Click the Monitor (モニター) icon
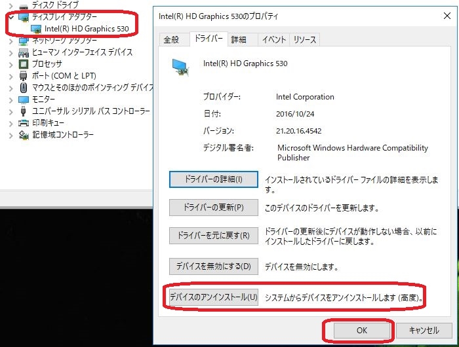The width and height of the screenshot is (459, 347). click(x=24, y=100)
